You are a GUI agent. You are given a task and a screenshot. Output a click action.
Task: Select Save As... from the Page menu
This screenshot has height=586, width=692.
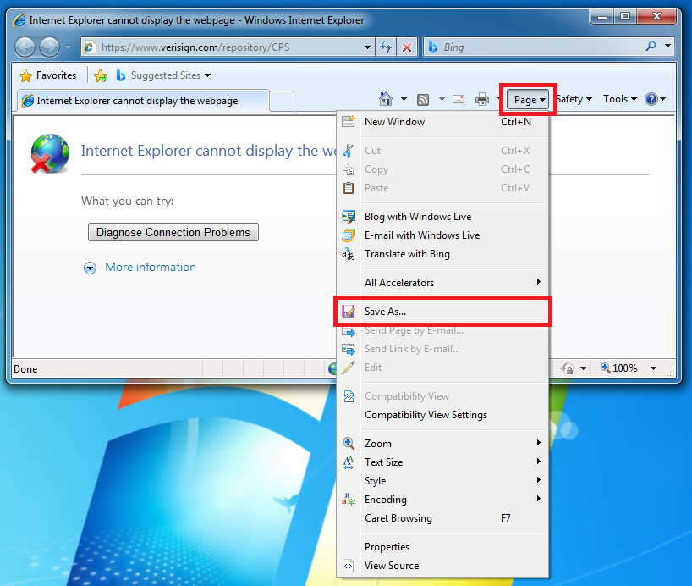tap(385, 312)
